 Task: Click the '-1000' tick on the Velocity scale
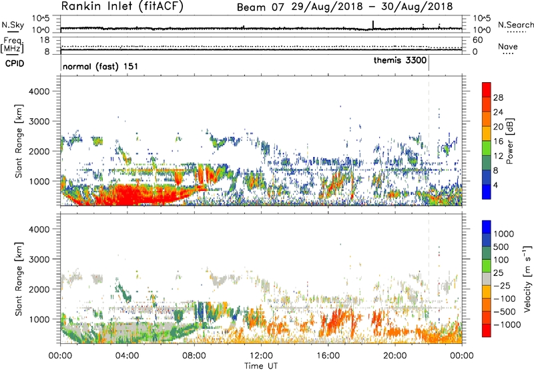[x=507, y=325]
